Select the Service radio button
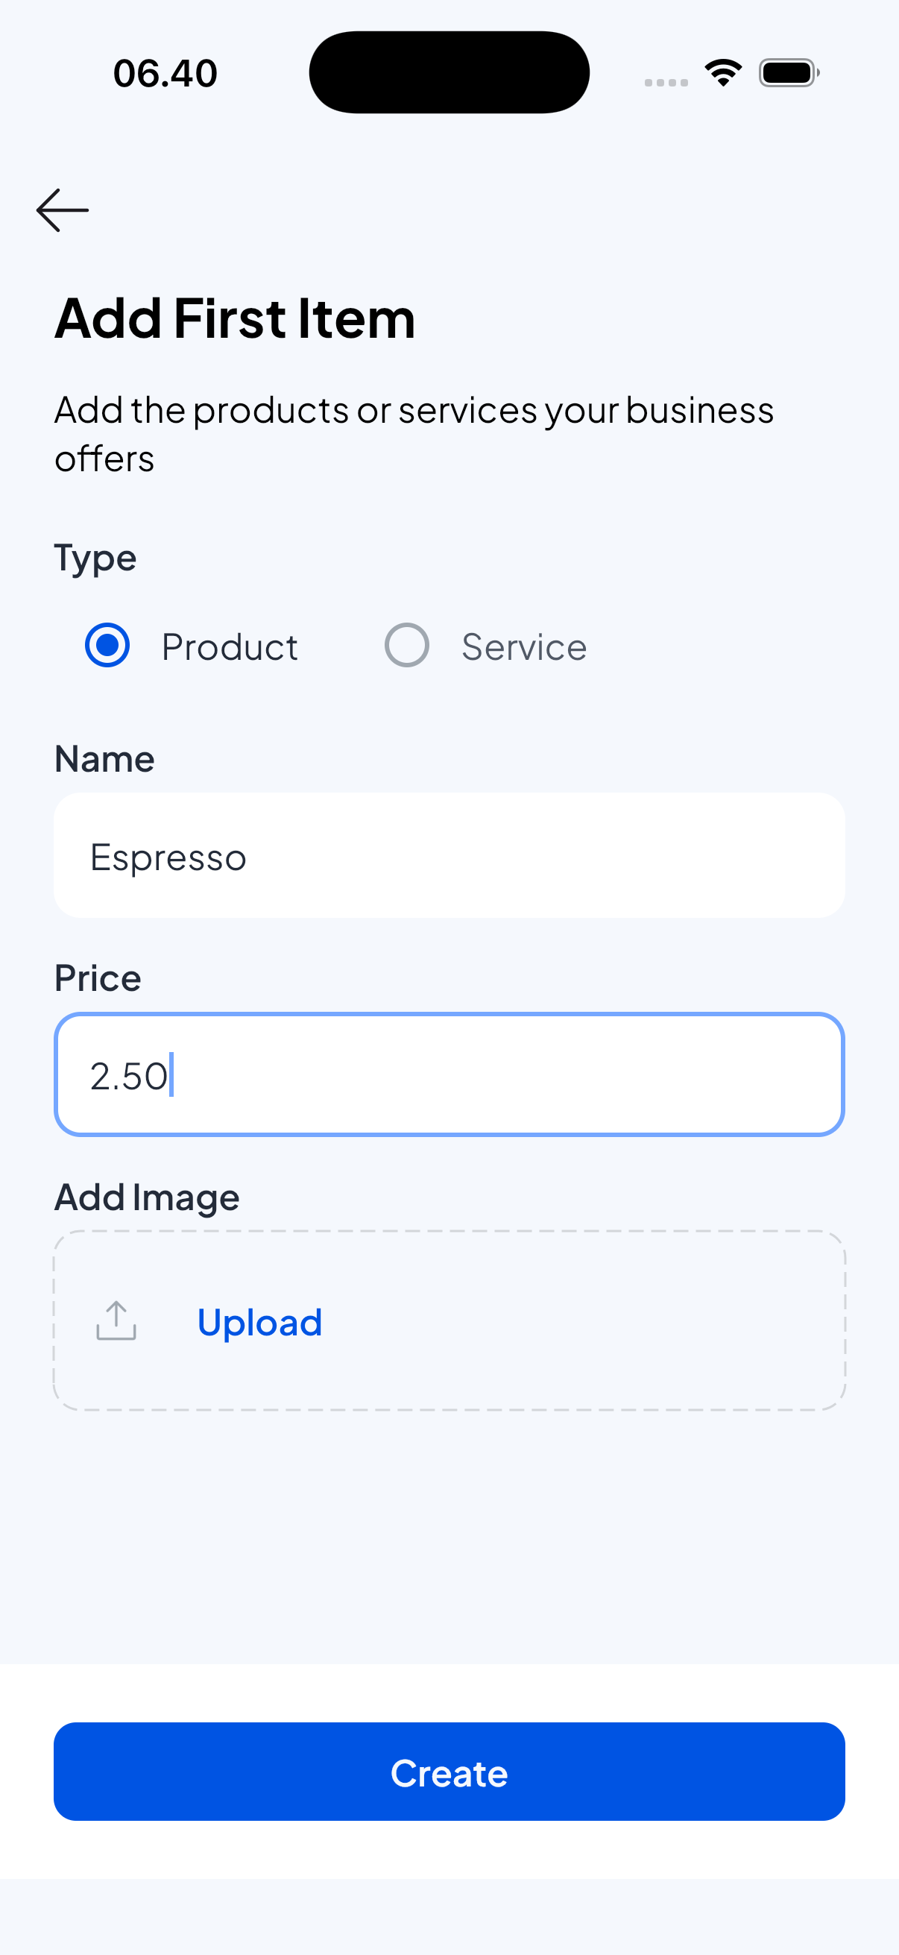This screenshot has height=1955, width=899. click(406, 645)
